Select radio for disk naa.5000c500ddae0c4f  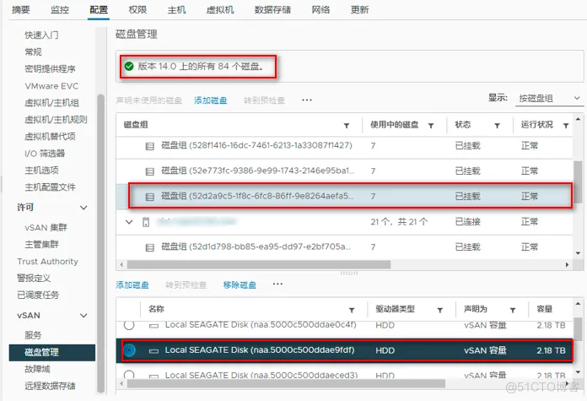[129, 325]
